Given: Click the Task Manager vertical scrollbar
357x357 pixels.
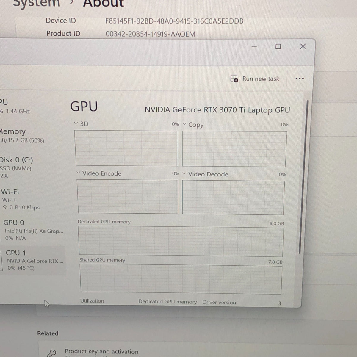Looking at the screenshot, I should (x=303, y=177).
